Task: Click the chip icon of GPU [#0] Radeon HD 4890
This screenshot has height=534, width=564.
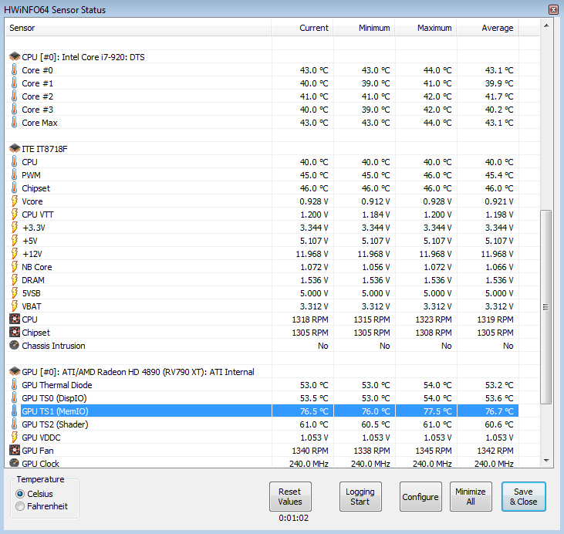Action: [15, 371]
